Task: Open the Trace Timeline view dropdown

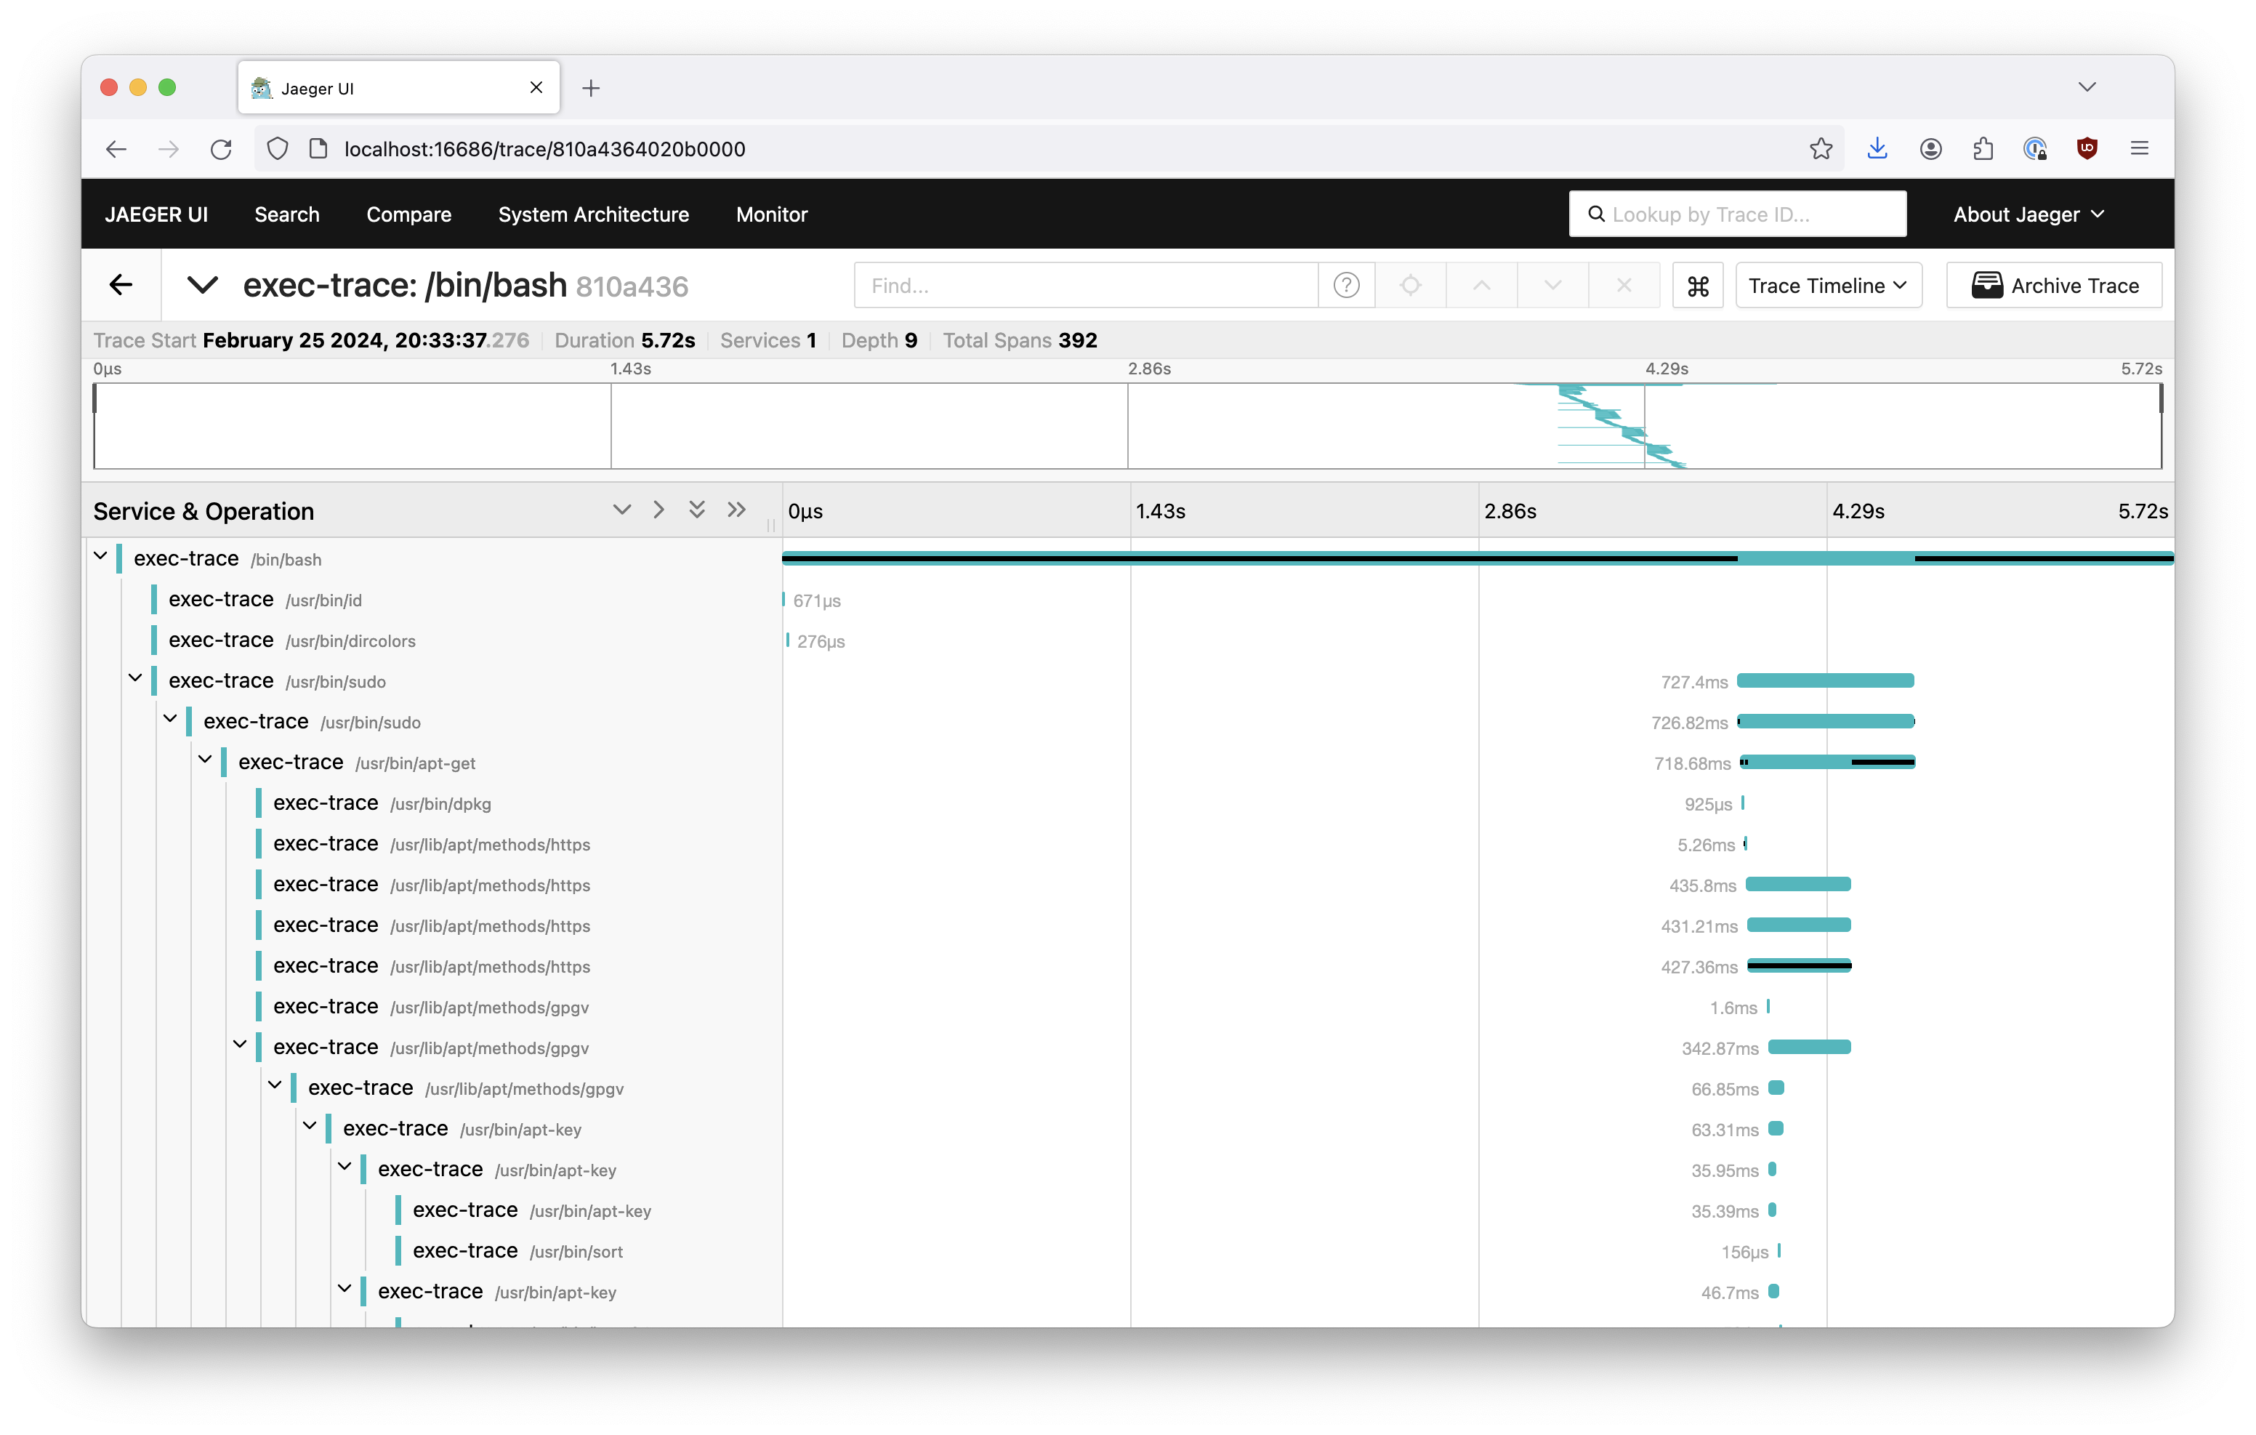Action: 1827,286
